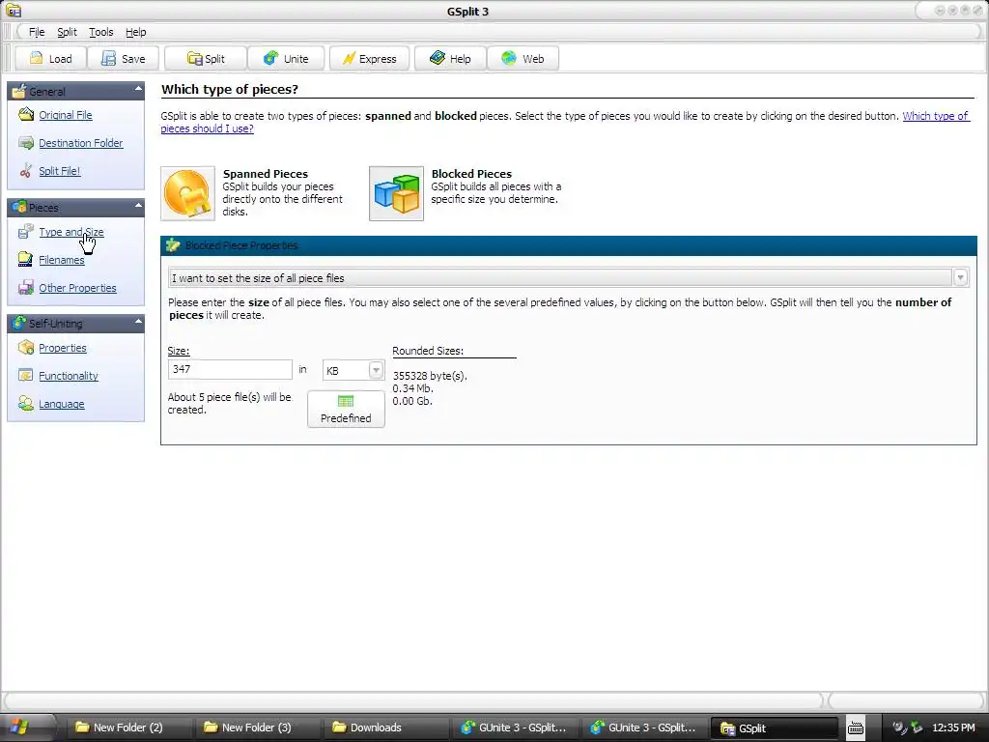Viewport: 989px width, 742px height.
Task: Open the Language link
Action: [x=61, y=404]
